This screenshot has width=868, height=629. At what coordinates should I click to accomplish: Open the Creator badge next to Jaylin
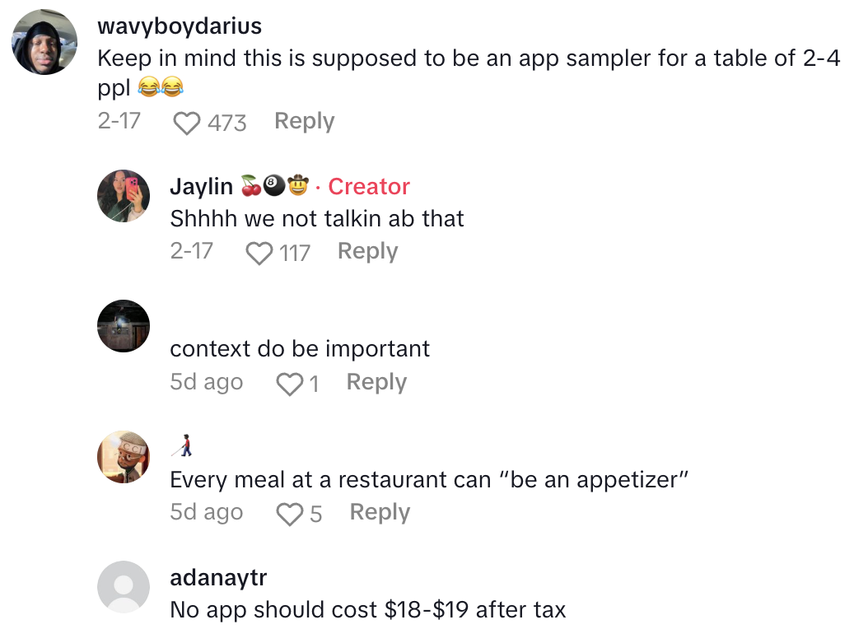(x=369, y=186)
